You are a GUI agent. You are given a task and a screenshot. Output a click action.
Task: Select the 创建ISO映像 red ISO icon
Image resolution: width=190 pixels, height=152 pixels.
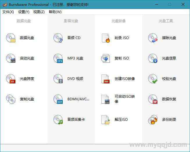click(105, 79)
